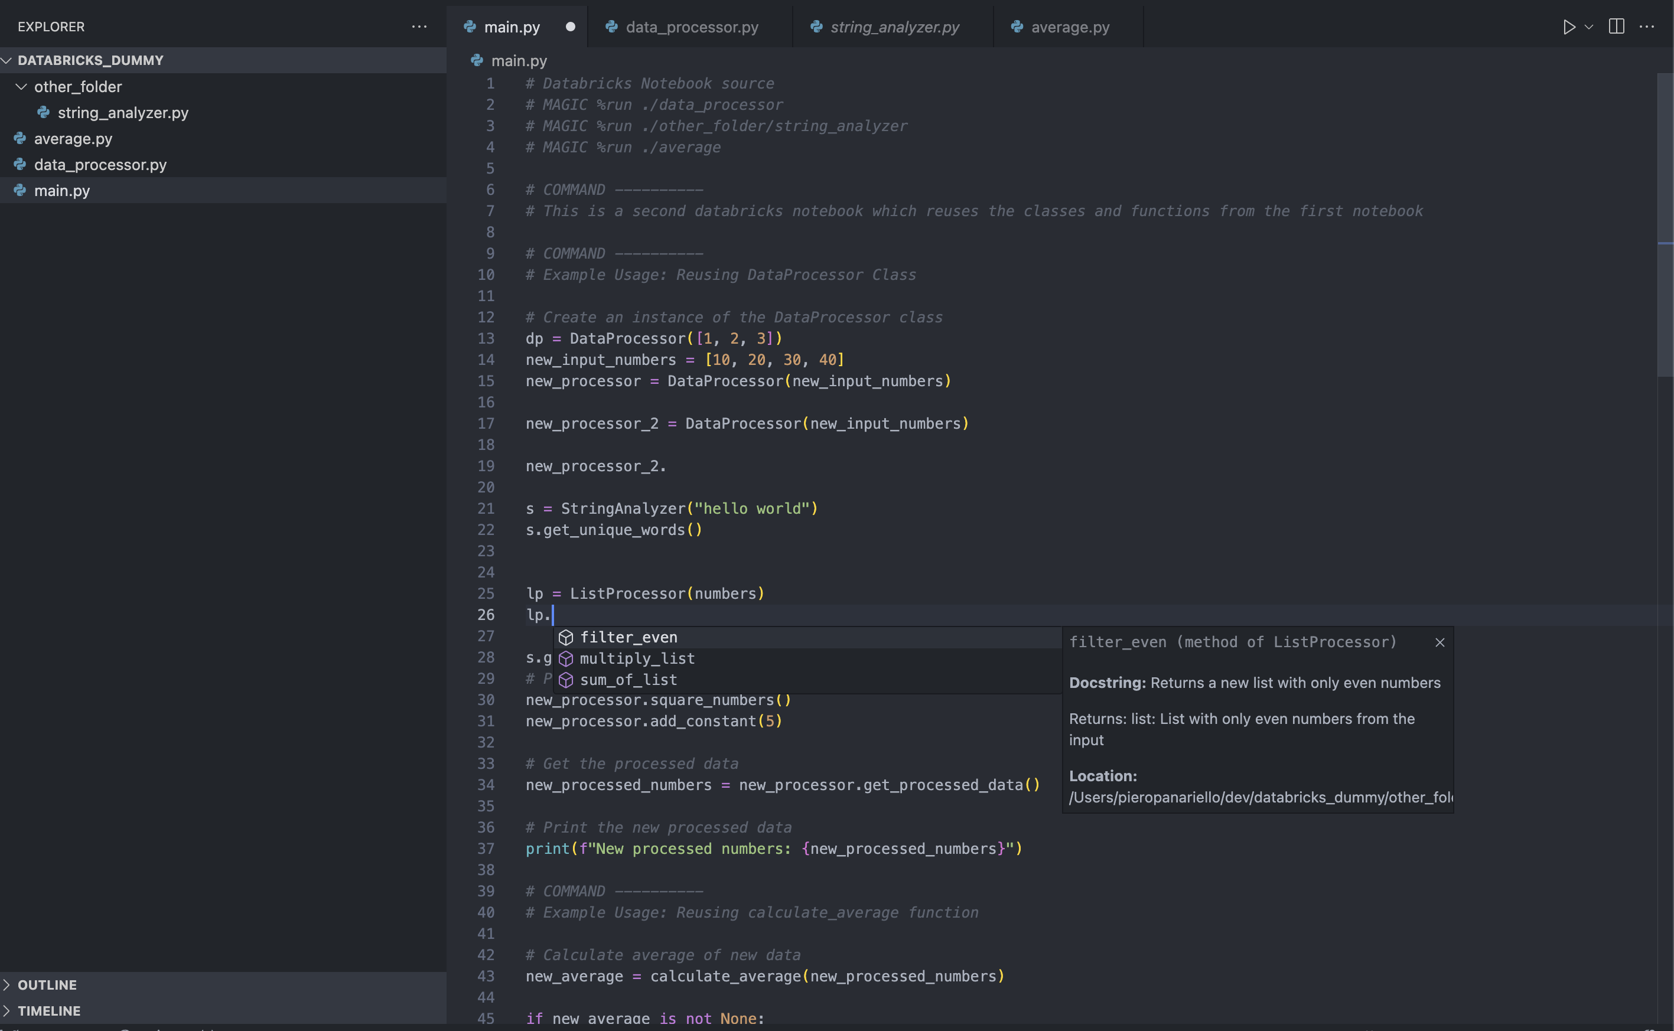Click 'lp = ListProcessor(numbers)' code line
1674x1031 pixels.
644,593
